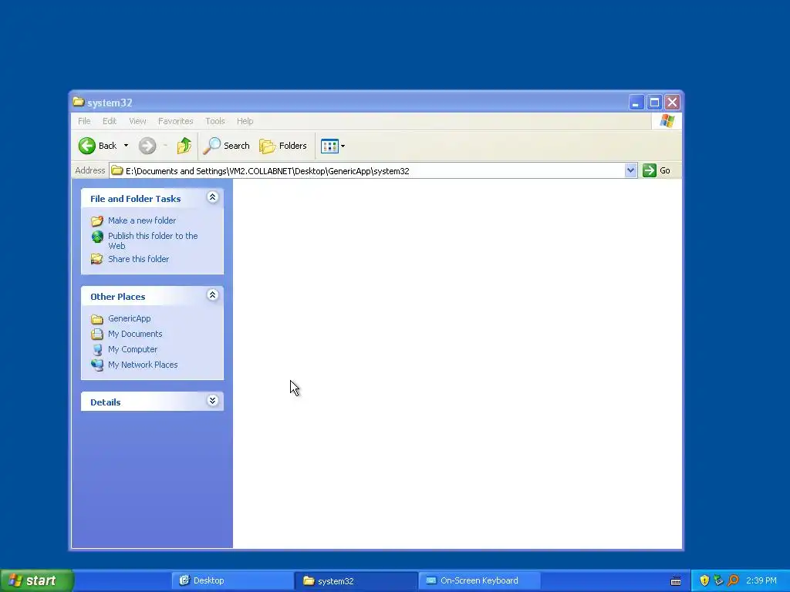This screenshot has height=592, width=790.
Task: Open My Documents from Other Places
Action: click(x=135, y=334)
